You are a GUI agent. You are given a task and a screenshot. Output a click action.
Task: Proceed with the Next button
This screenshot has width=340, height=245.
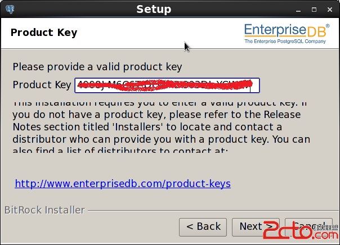coord(256,227)
